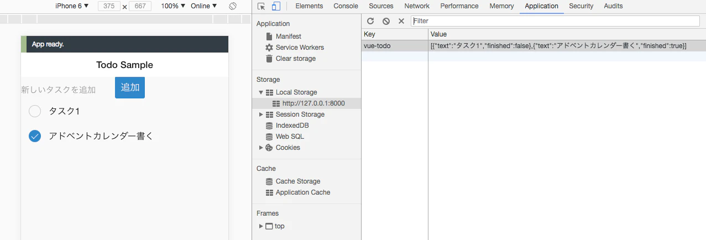This screenshot has width=706, height=240.
Task: Expand the Session Storage tree node
Action: pyautogui.click(x=261, y=114)
